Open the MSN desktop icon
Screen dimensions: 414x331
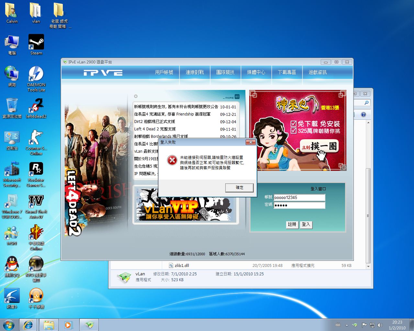point(12,233)
